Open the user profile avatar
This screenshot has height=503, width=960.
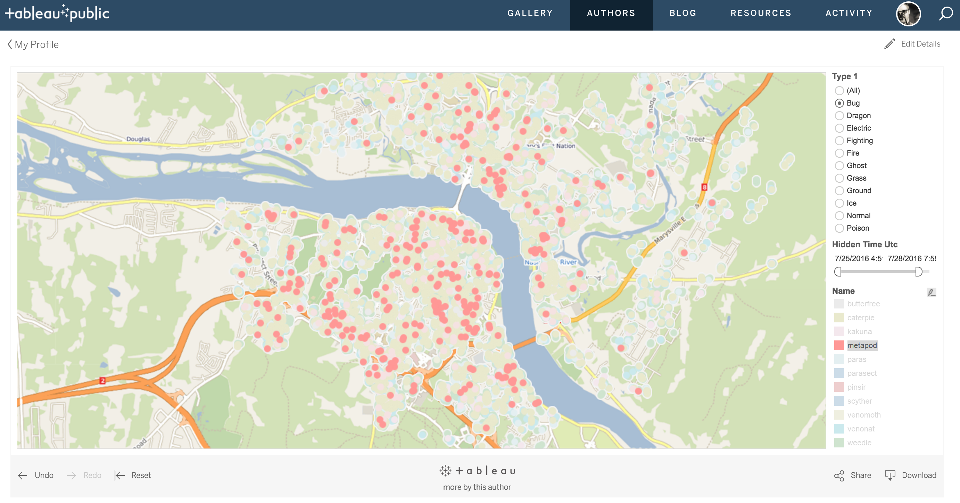[908, 14]
